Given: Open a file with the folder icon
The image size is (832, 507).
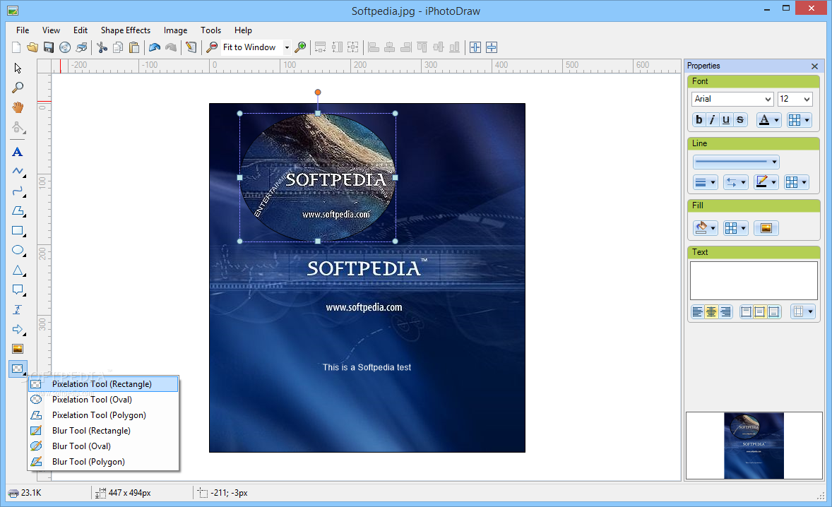Looking at the screenshot, I should 32,47.
